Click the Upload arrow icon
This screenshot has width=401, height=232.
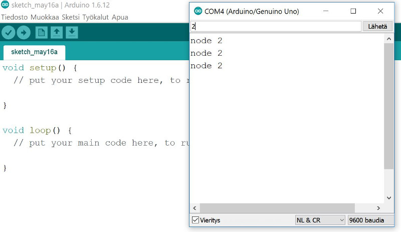tap(24, 33)
